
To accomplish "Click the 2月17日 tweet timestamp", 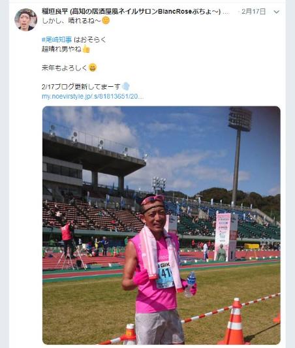I will (x=253, y=12).
